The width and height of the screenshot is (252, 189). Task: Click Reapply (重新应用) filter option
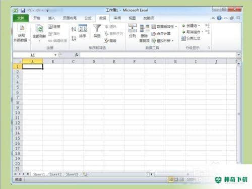point(114,34)
